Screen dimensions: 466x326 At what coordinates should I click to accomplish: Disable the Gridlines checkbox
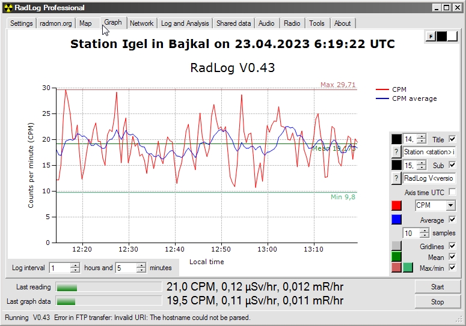(x=453, y=246)
